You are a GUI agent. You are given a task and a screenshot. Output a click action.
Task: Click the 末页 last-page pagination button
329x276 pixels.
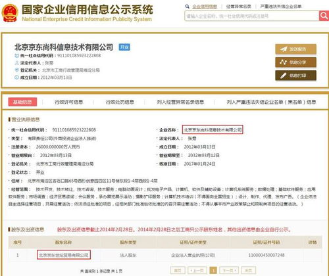click(248, 271)
